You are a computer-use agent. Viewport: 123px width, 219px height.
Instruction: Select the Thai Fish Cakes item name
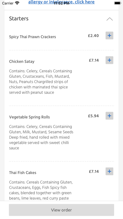pyautogui.click(x=23, y=173)
